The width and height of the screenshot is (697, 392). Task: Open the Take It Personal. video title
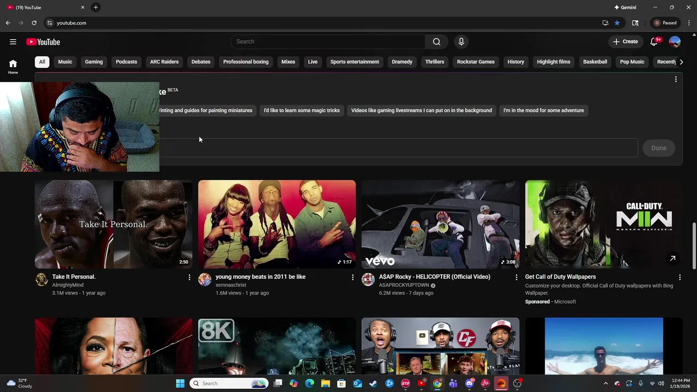tap(74, 277)
